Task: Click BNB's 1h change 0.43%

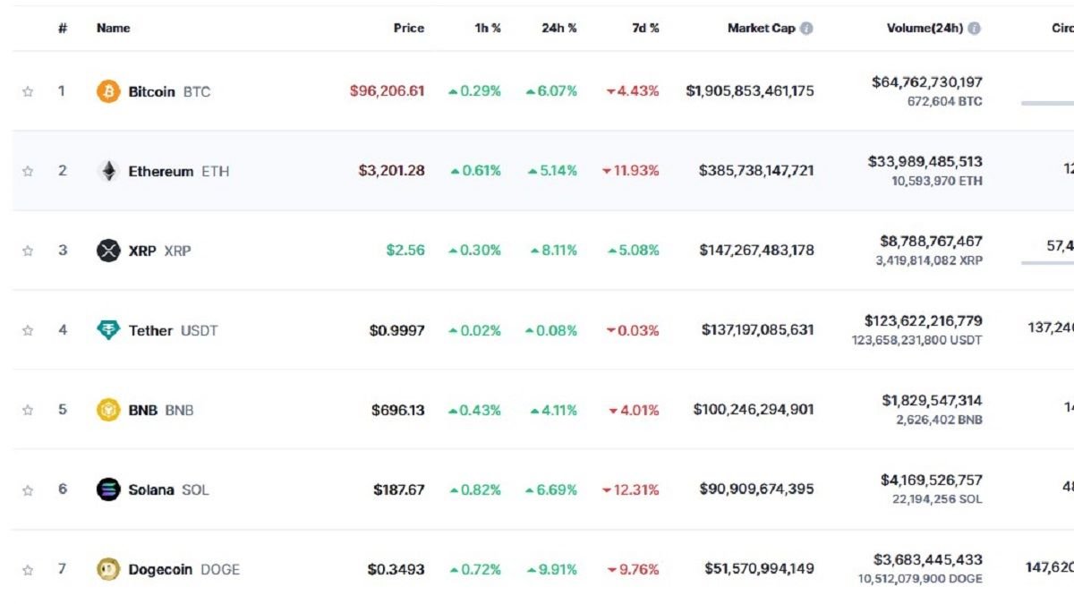Action: tap(475, 410)
